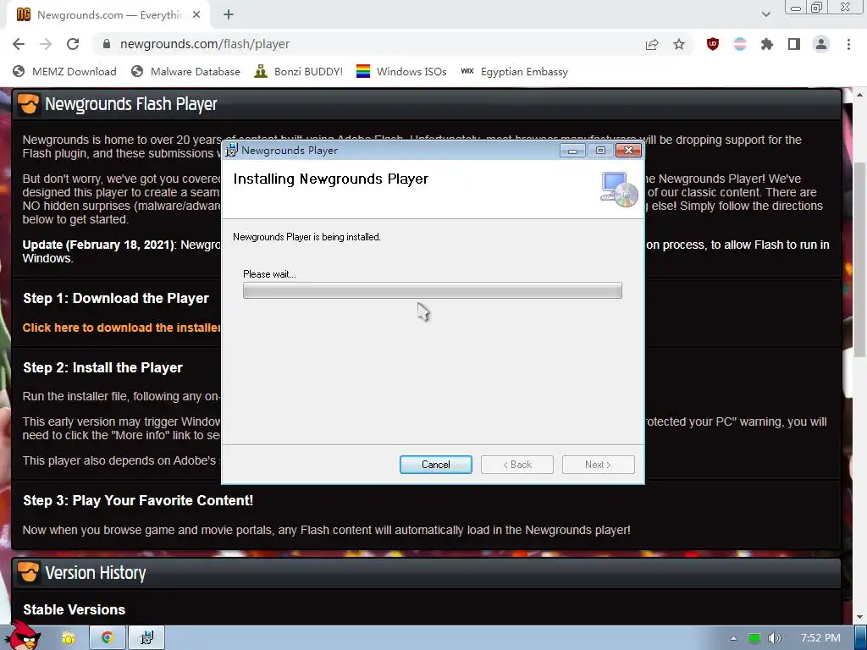Open the Angry Birds start button
The image size is (867, 650).
point(25,636)
